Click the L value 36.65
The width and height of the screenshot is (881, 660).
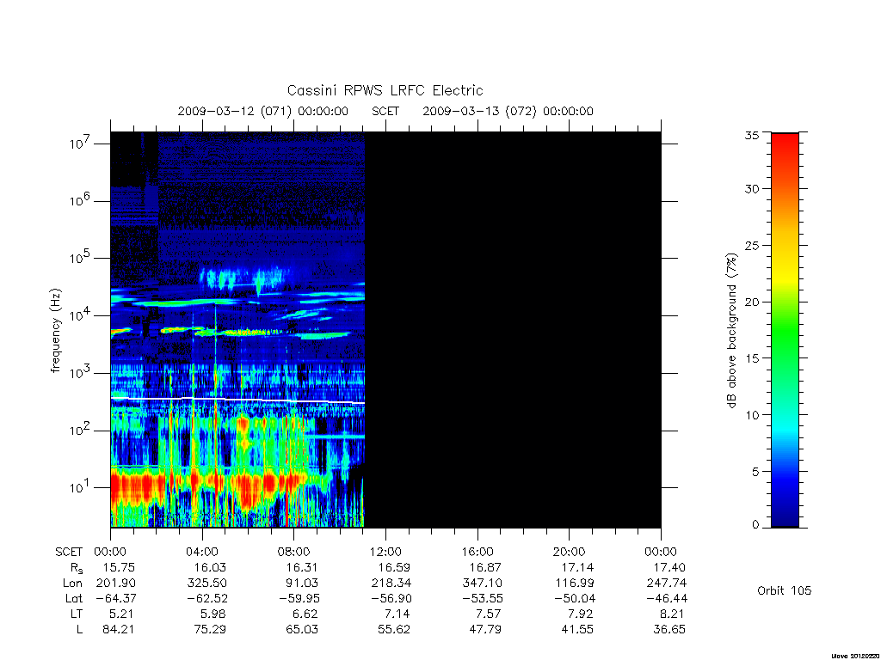669,629
